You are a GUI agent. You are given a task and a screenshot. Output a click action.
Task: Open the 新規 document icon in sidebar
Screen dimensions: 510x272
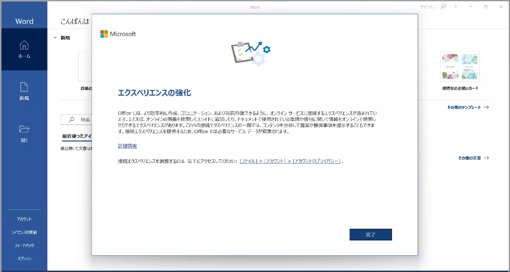pos(24,87)
